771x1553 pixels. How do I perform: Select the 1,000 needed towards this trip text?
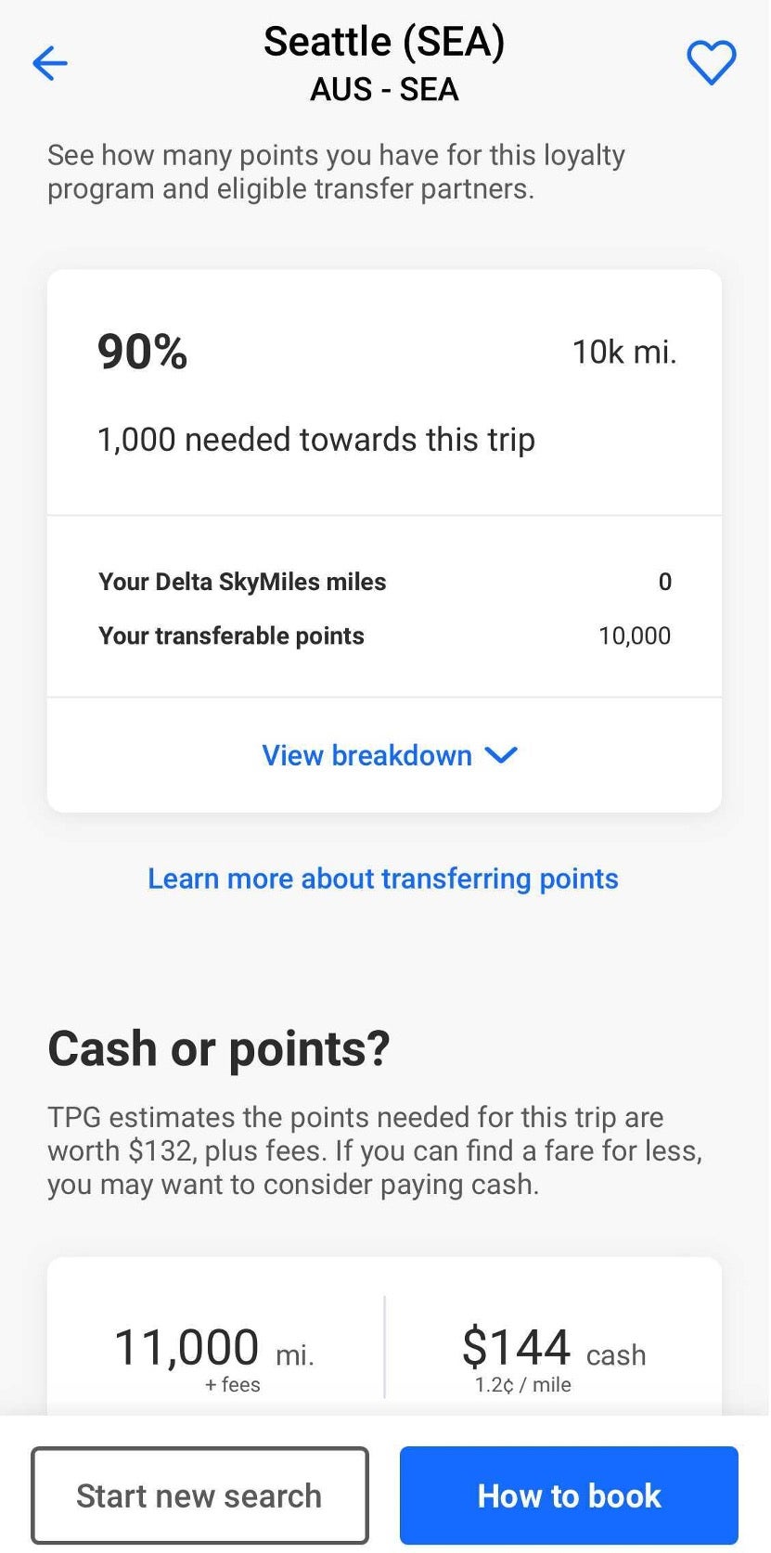(315, 440)
